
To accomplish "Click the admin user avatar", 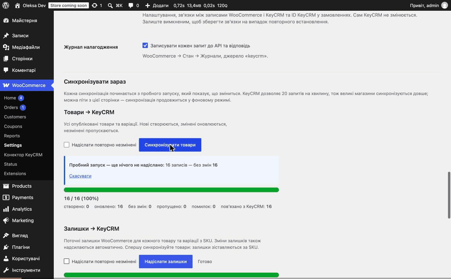I will click(444, 5).
